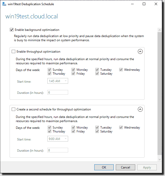Click the scrollbar down arrow
The height and width of the screenshot is (176, 165).
coord(160,159)
